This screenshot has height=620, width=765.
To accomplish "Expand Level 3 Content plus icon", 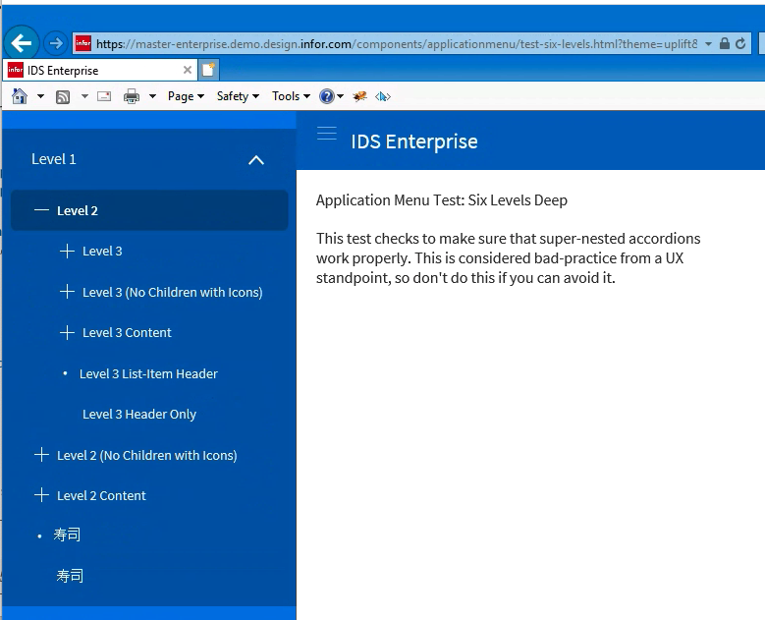I will pyautogui.click(x=67, y=332).
